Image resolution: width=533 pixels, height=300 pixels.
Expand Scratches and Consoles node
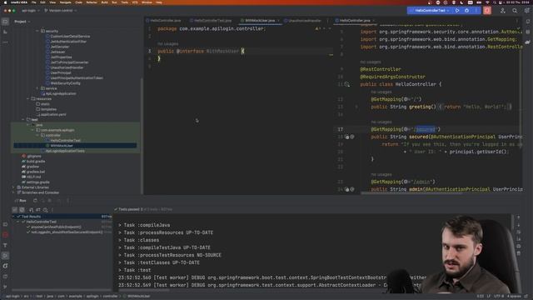coord(13,192)
